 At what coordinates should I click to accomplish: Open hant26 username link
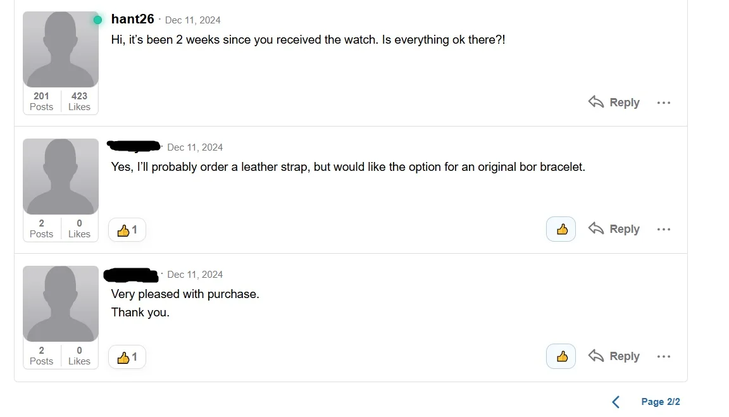pyautogui.click(x=132, y=20)
